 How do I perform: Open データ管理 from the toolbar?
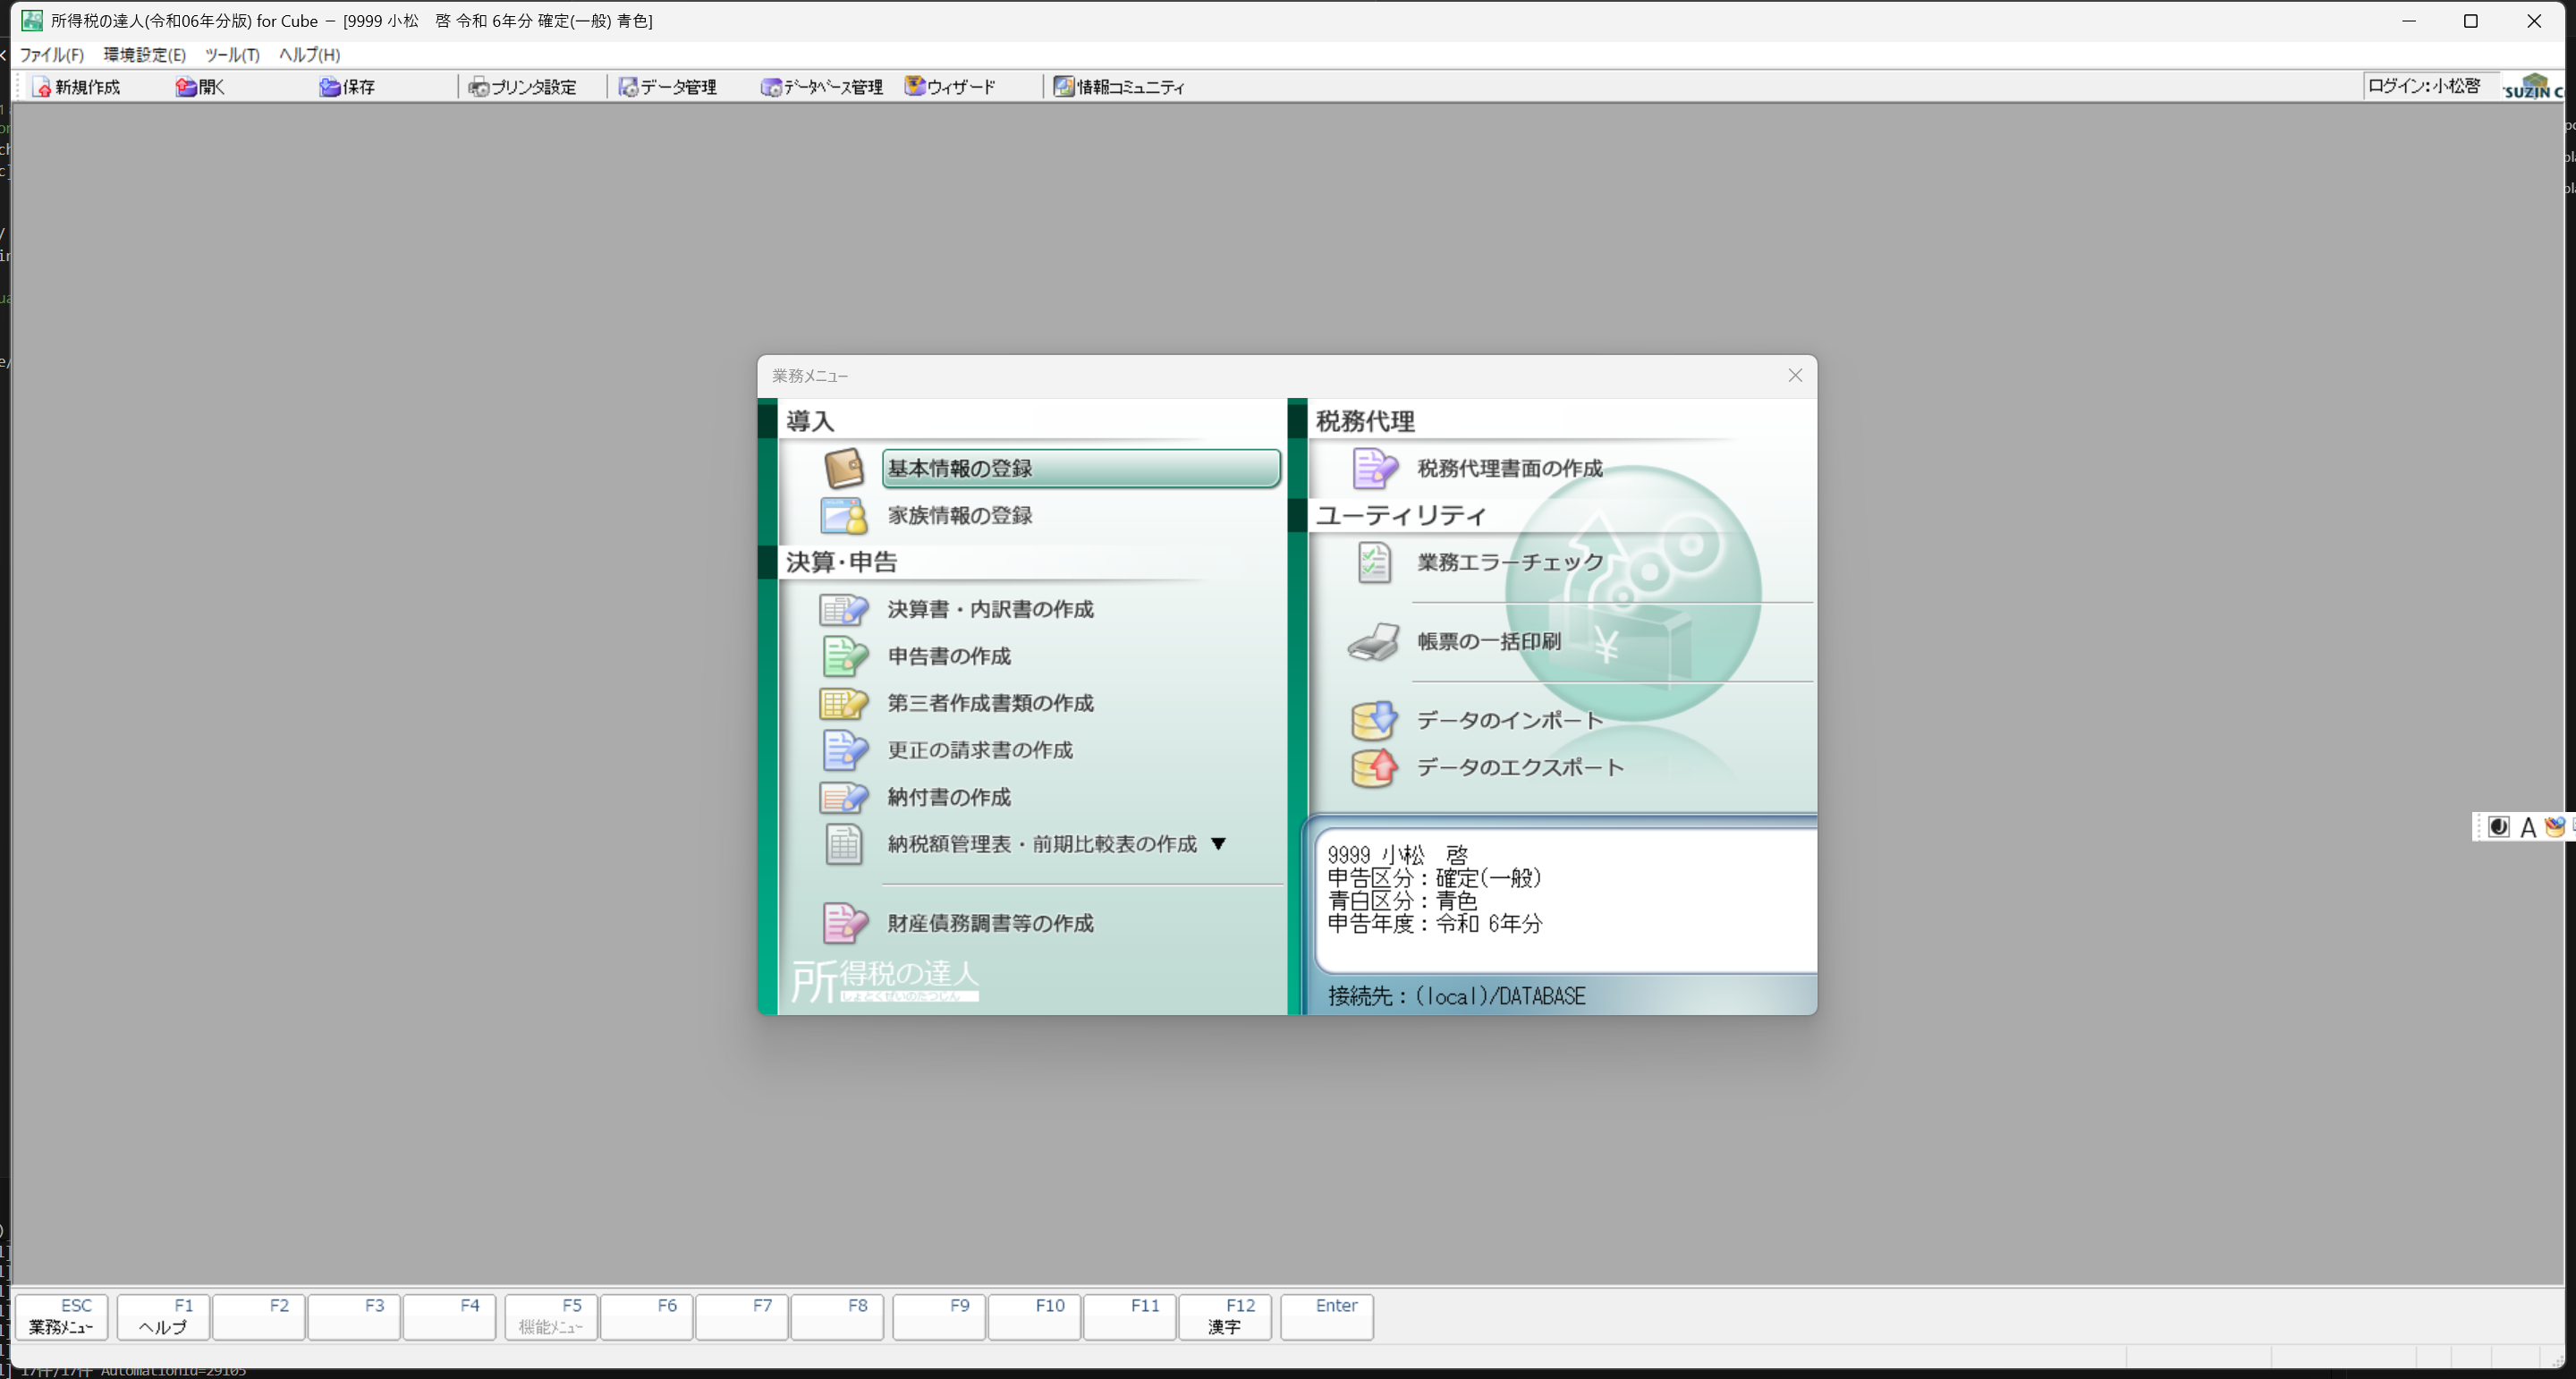(628, 87)
